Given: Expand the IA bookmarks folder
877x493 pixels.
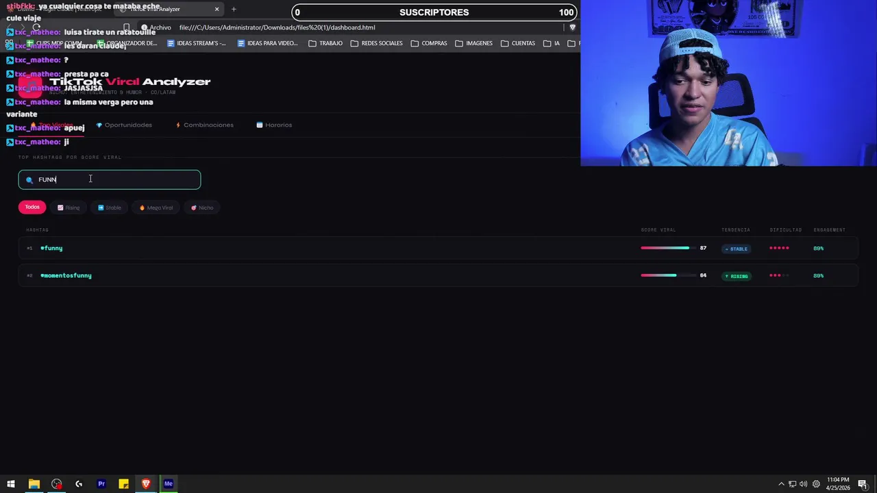Looking at the screenshot, I should click(552, 43).
